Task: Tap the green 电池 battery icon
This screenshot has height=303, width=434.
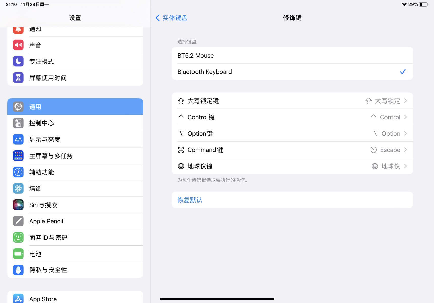Action: (x=18, y=254)
